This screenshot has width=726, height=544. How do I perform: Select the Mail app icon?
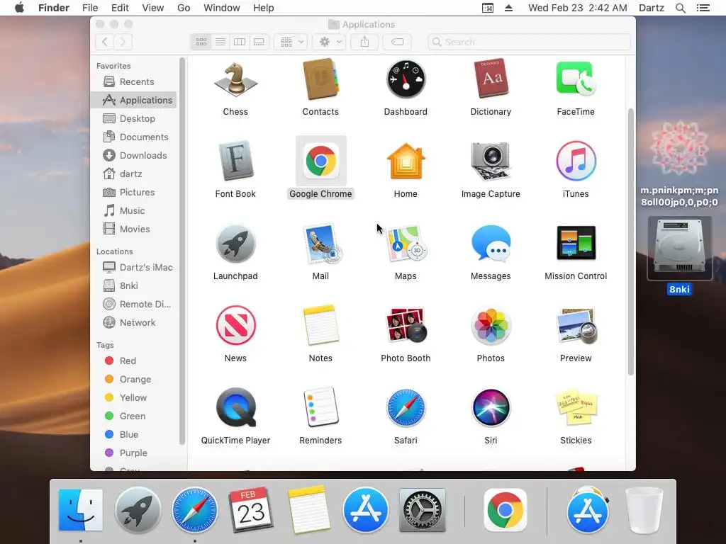tap(321, 244)
